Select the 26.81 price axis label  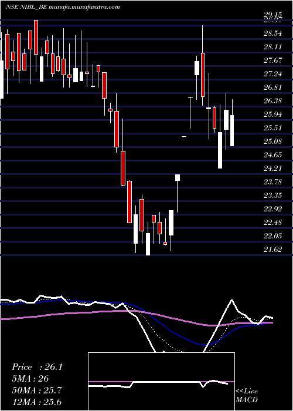pos(274,87)
